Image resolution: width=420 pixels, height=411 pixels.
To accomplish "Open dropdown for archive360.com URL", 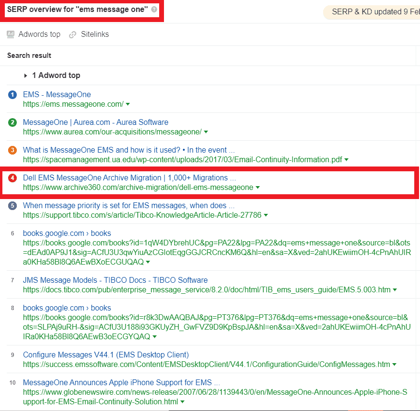I will click(257, 188).
